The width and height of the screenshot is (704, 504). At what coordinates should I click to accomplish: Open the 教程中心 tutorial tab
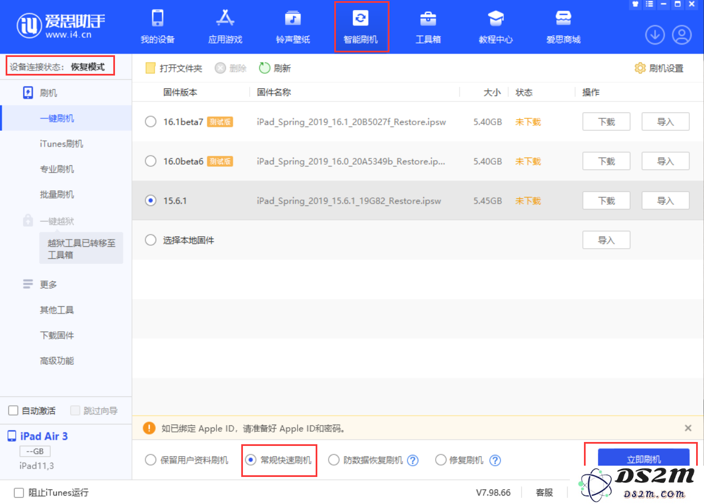[x=495, y=26]
